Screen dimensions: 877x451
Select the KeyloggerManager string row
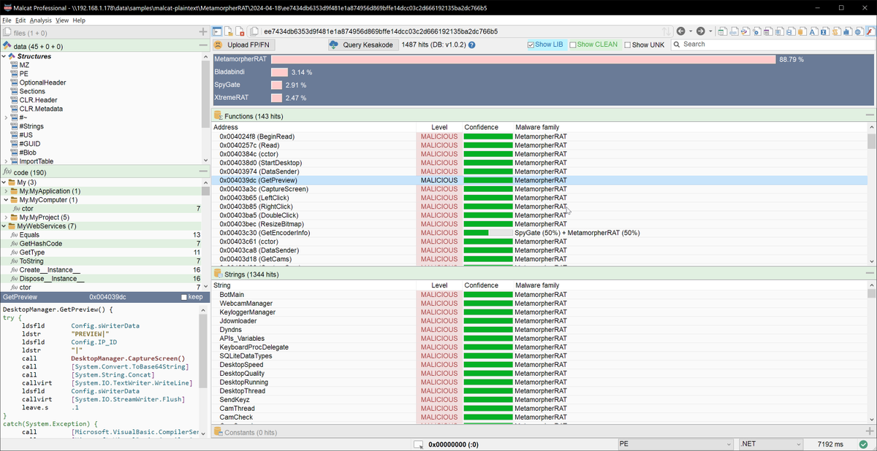point(539,312)
